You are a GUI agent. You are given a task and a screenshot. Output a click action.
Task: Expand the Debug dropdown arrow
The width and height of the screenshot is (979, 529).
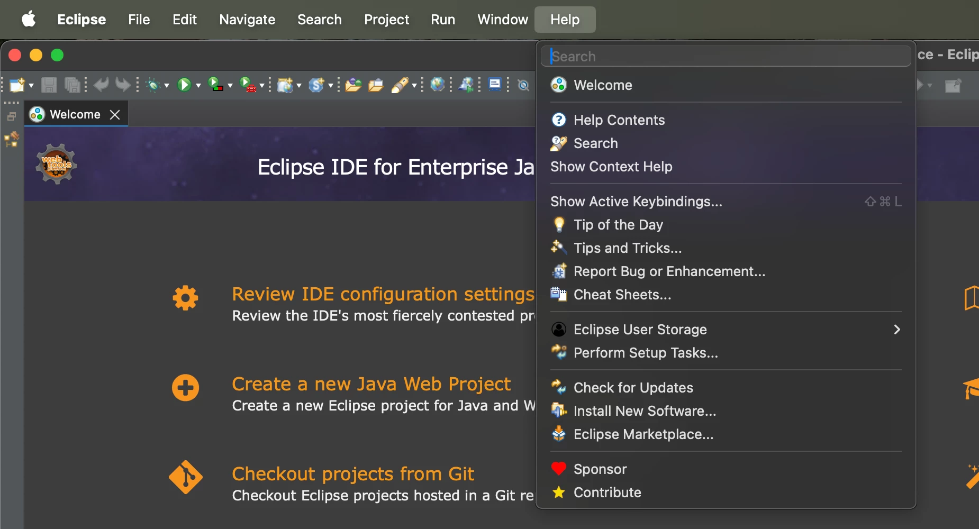tap(167, 85)
